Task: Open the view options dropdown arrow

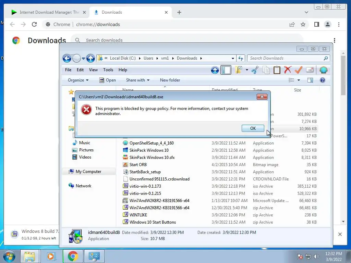Action: (299, 80)
